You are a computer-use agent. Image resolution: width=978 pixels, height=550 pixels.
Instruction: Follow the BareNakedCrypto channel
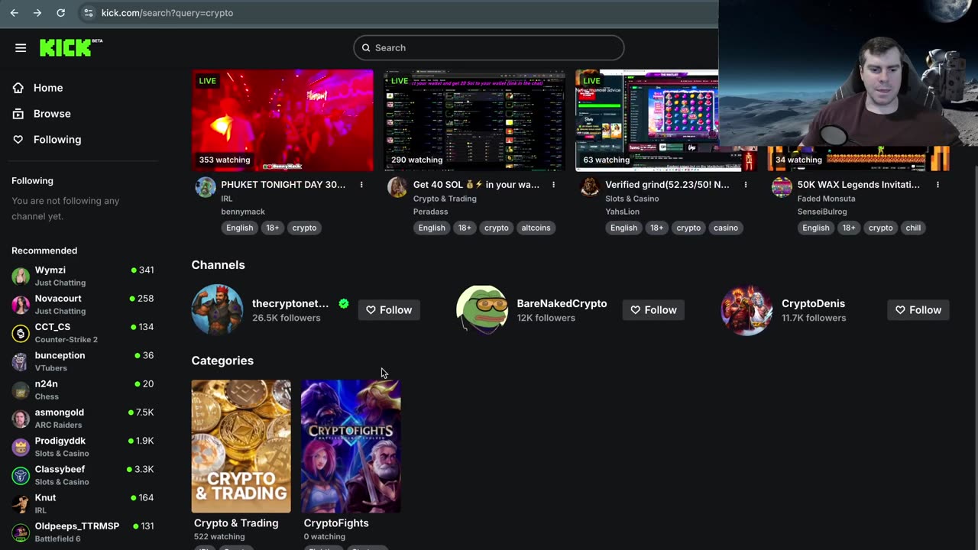pos(653,310)
